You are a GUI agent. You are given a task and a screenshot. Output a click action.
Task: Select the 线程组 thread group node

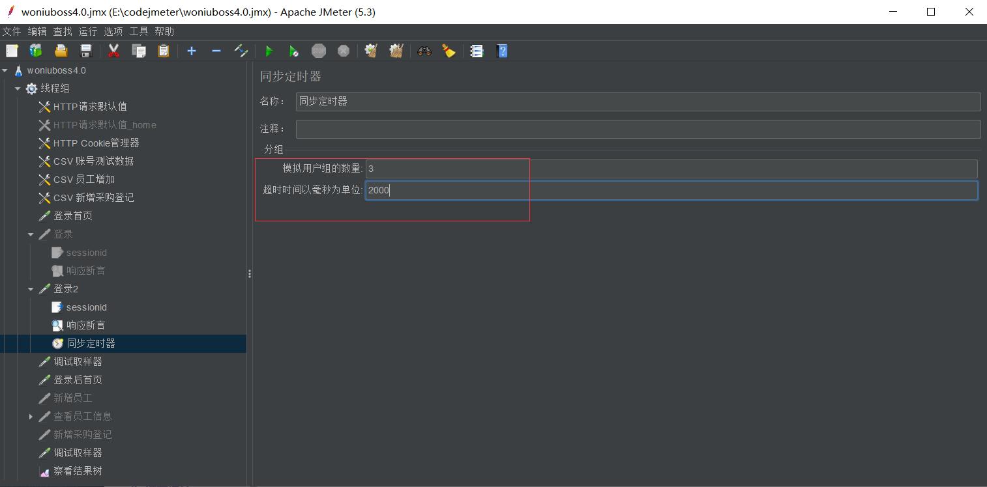pos(55,89)
